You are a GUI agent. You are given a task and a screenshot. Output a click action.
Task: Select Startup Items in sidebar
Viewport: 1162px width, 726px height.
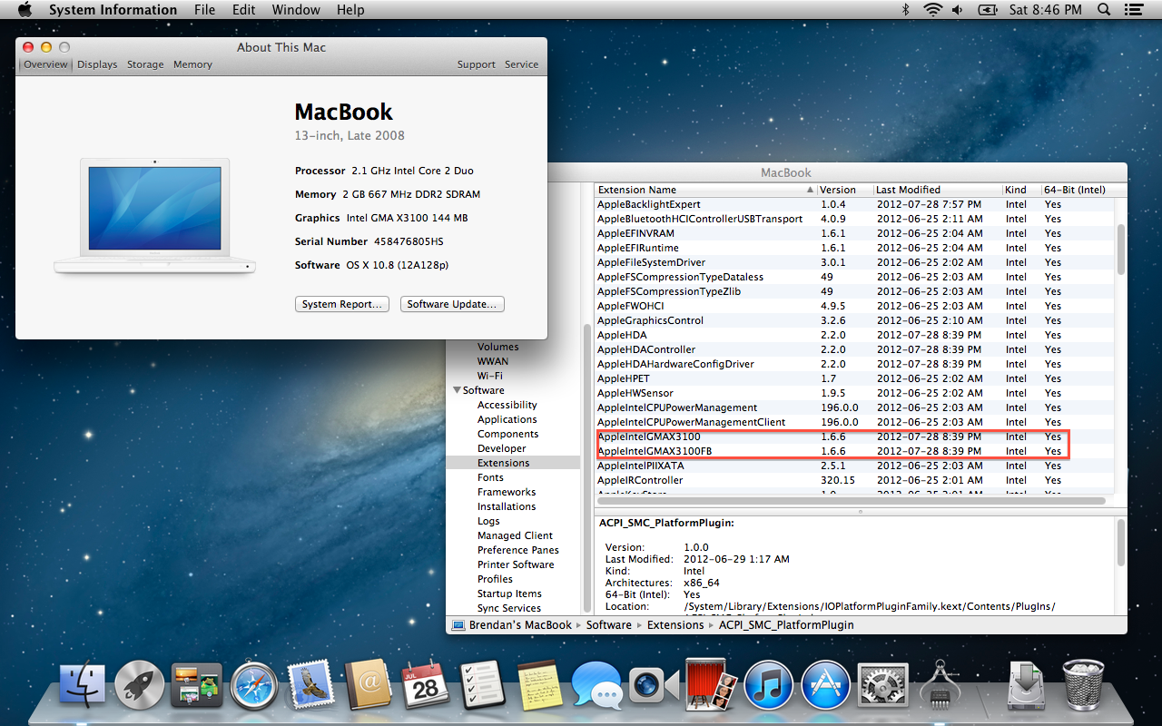pos(509,594)
